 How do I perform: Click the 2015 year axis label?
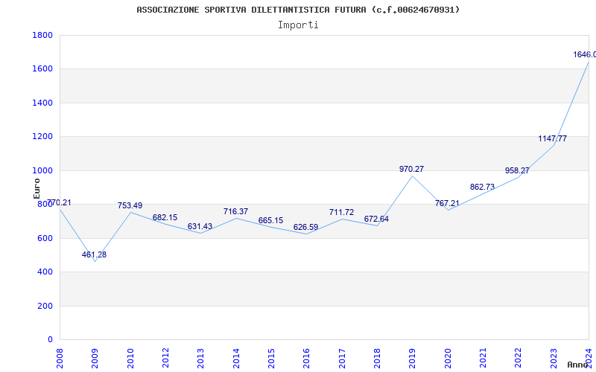coord(271,359)
